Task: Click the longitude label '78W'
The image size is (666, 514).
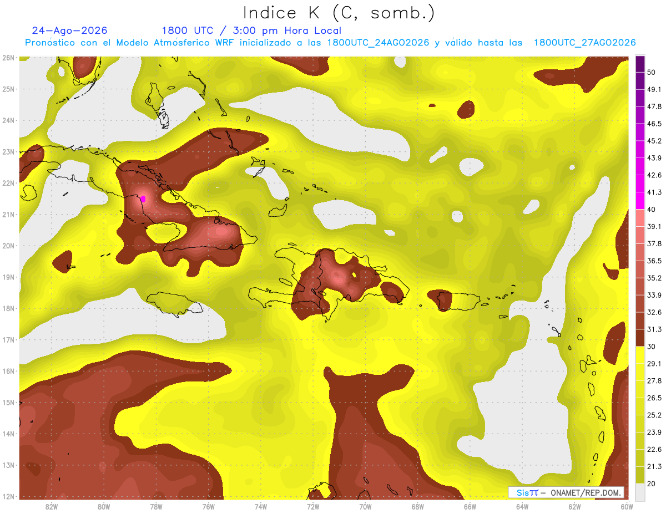Action: pos(156,506)
